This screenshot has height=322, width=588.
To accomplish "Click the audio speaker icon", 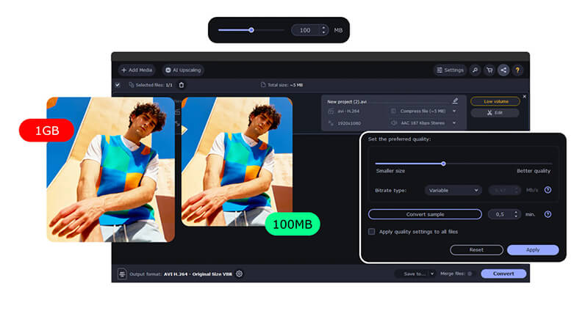I will (x=394, y=122).
